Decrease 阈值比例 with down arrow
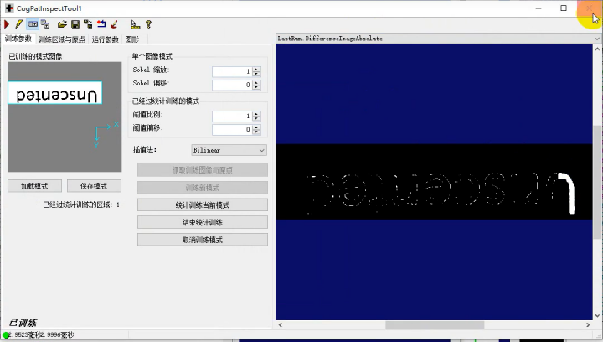Screen dimensions: 603x342 (x=256, y=118)
